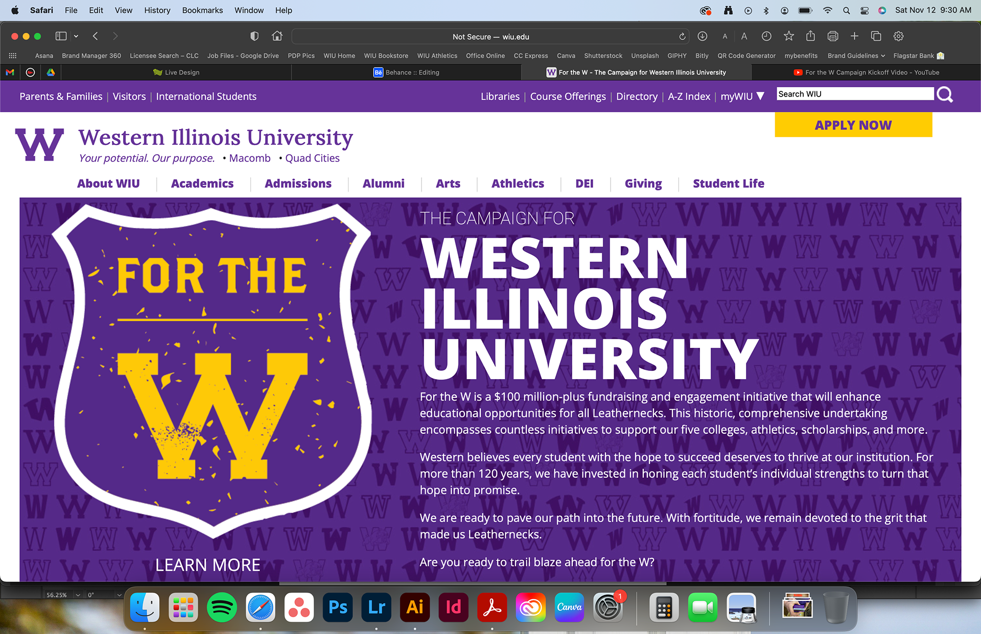Launch Photoshop from the dock
The height and width of the screenshot is (634, 981).
(x=338, y=607)
